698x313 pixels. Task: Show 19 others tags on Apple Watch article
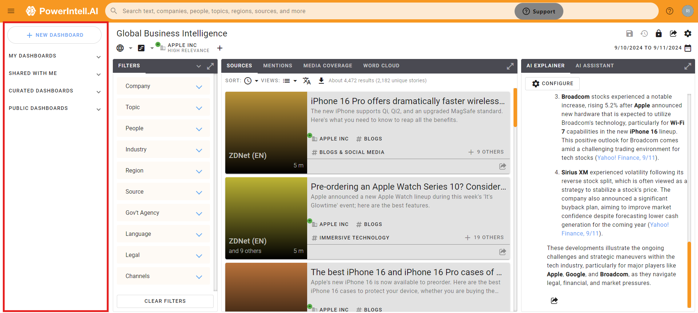(484, 238)
